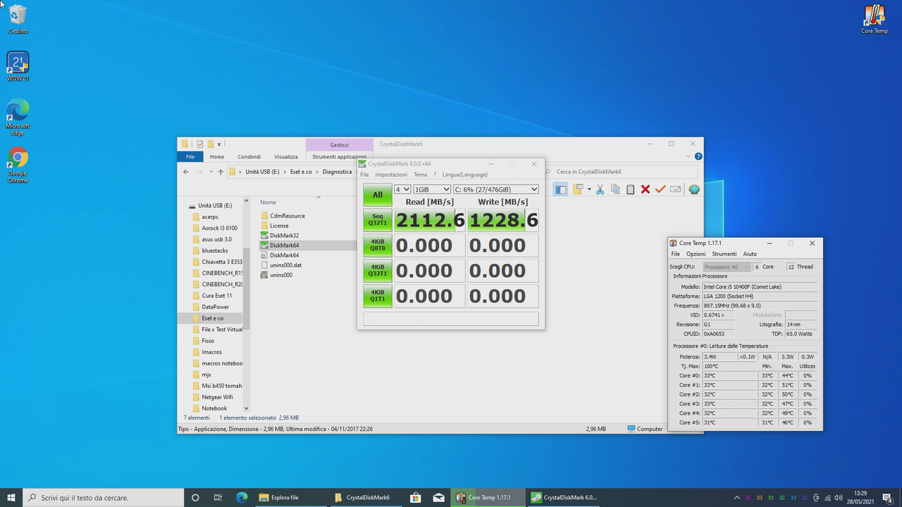Go up one folder with the up arrow
902x507 pixels.
221,172
